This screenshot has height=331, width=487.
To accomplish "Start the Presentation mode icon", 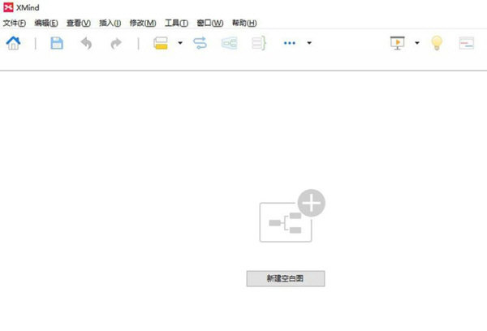I will coord(398,43).
